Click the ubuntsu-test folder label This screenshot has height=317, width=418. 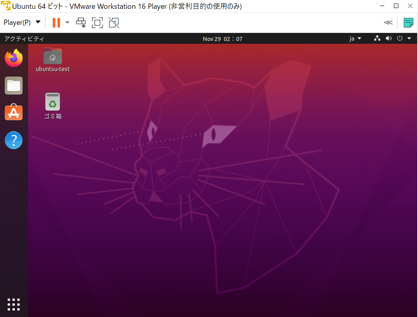(x=53, y=69)
